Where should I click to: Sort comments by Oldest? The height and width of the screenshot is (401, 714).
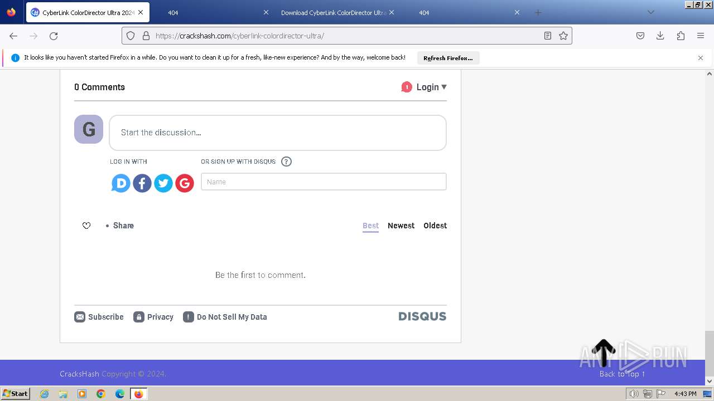435,226
